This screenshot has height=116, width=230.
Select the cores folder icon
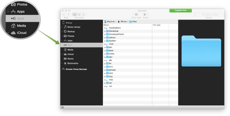click(x=108, y=54)
